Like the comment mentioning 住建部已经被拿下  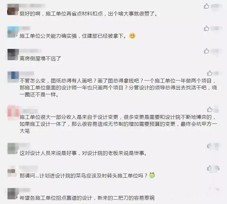pos(206,28)
